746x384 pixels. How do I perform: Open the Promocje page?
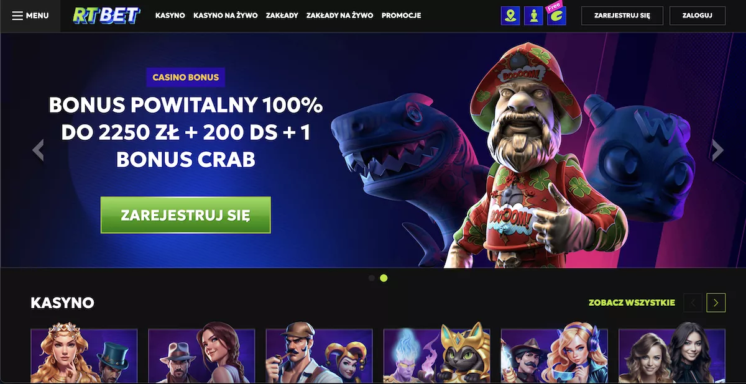click(401, 16)
